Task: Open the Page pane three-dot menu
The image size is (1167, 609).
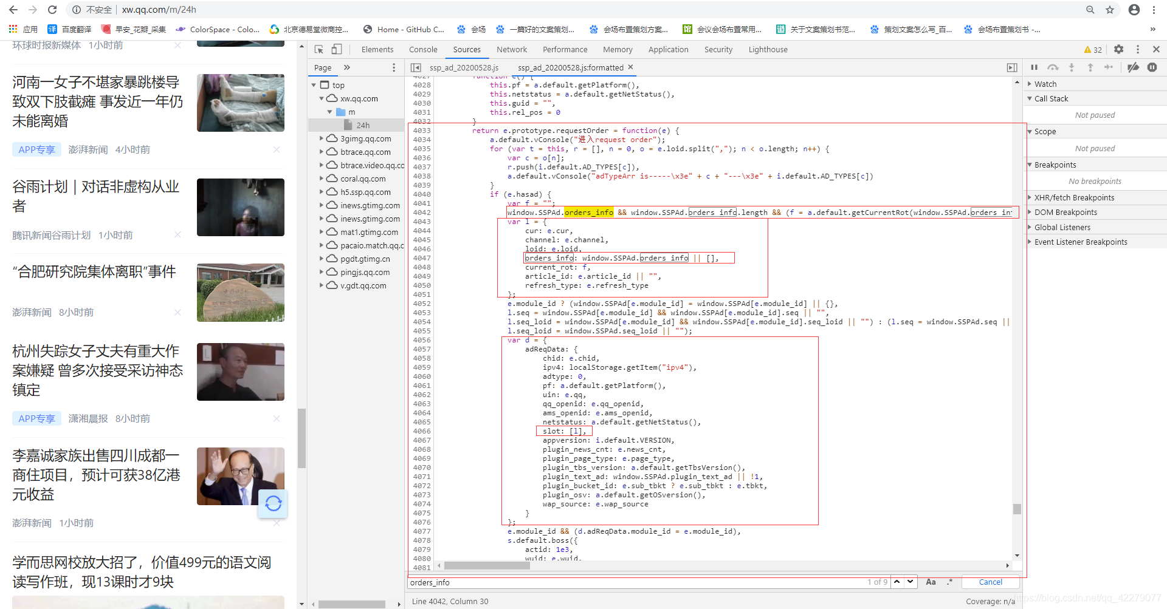Action: pos(394,67)
